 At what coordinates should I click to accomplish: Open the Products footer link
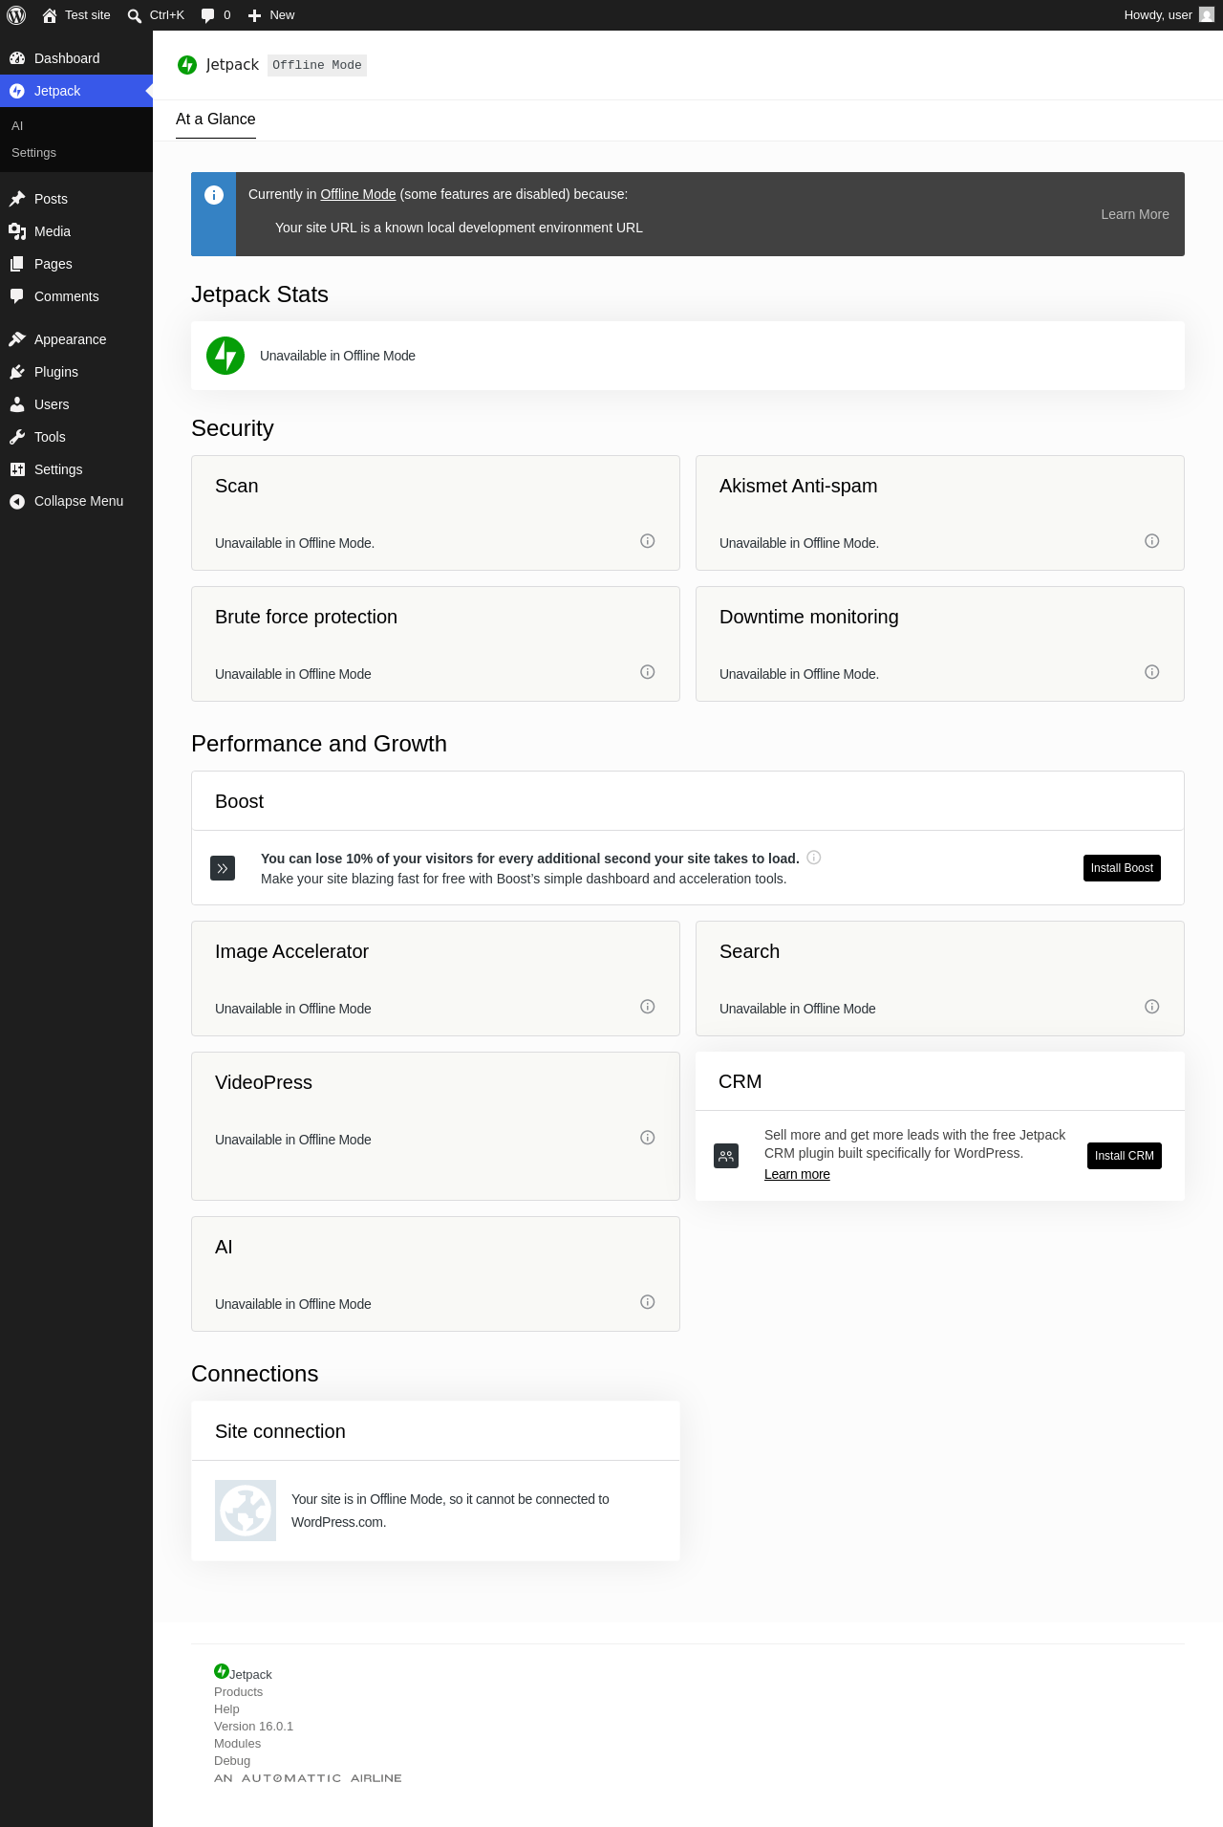coord(238,1692)
